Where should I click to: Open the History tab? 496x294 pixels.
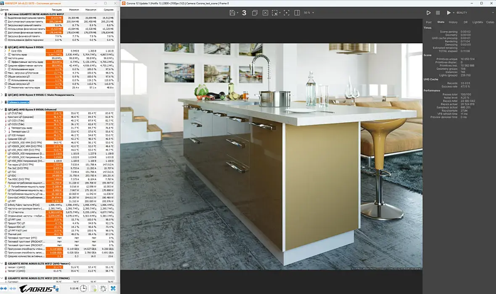(x=453, y=22)
